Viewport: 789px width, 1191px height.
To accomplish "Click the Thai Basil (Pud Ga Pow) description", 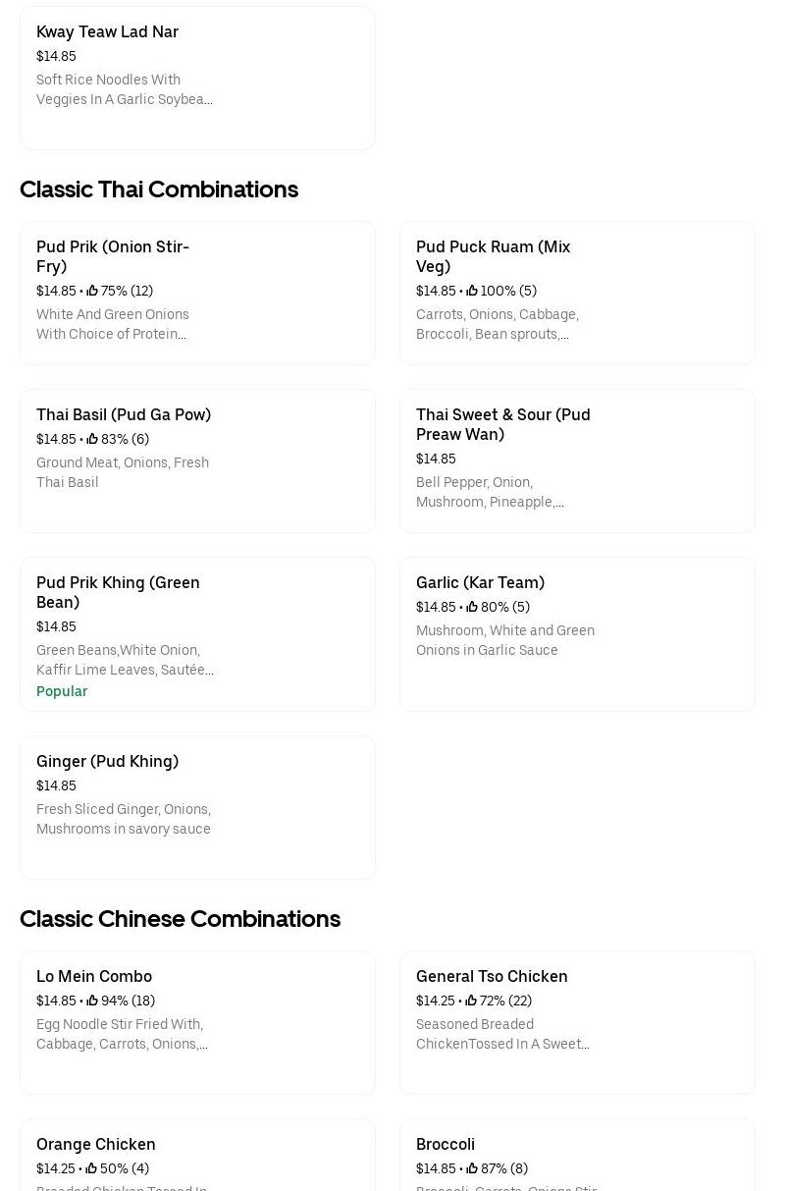I will tap(123, 472).
